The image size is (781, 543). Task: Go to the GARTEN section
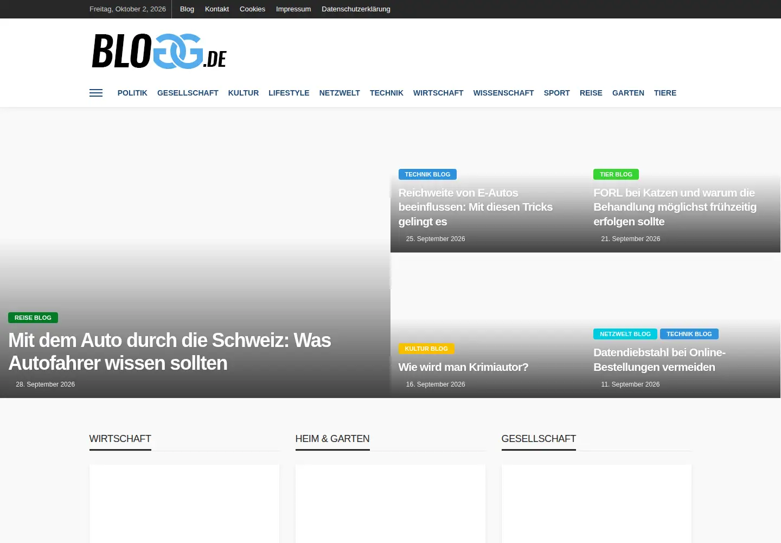point(628,93)
